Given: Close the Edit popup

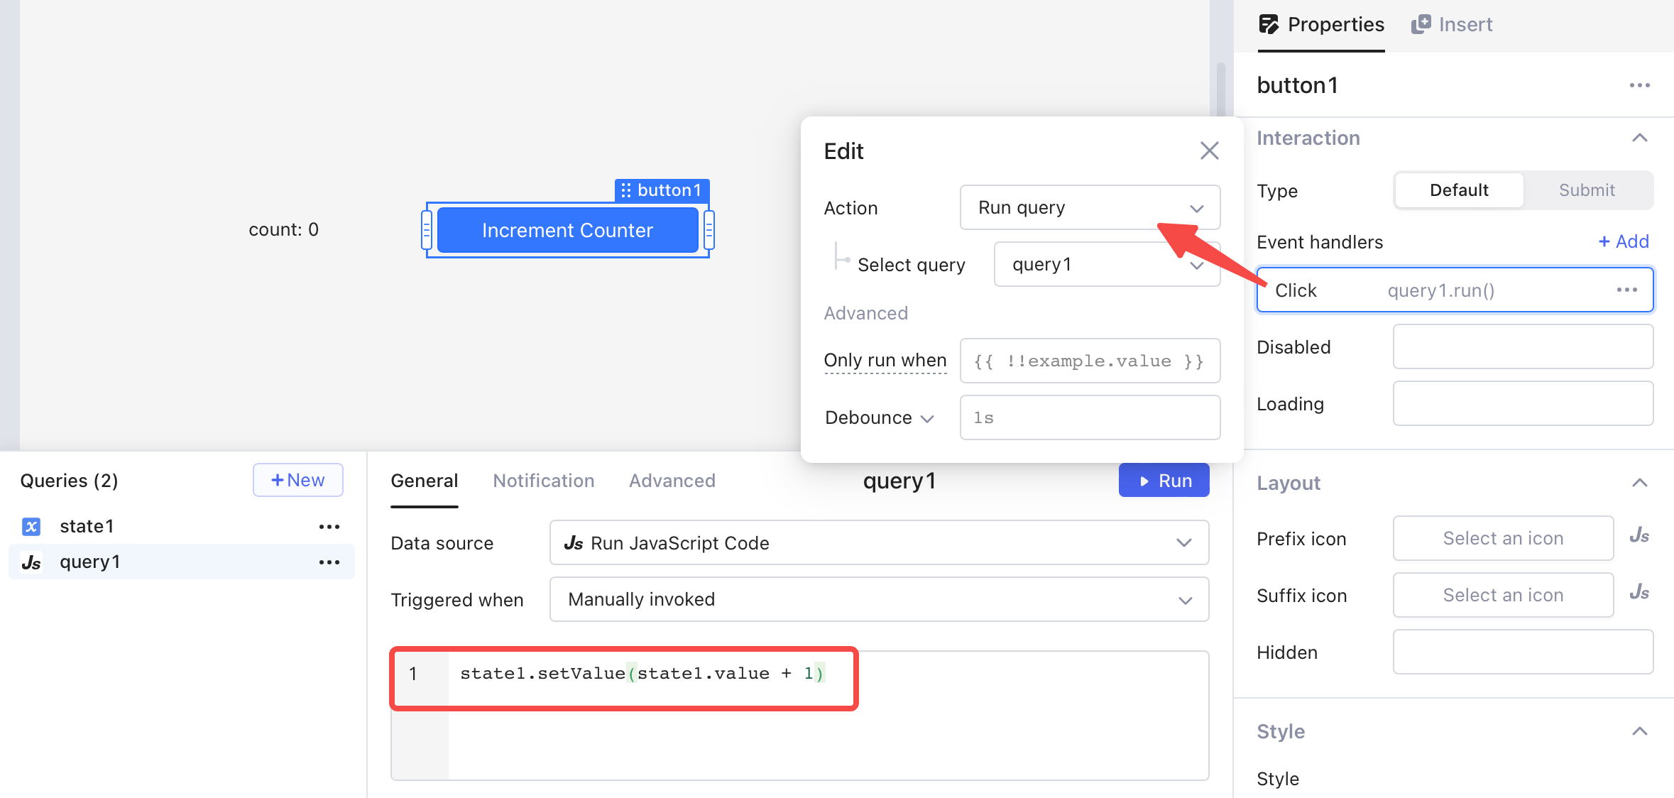Looking at the screenshot, I should tap(1209, 151).
